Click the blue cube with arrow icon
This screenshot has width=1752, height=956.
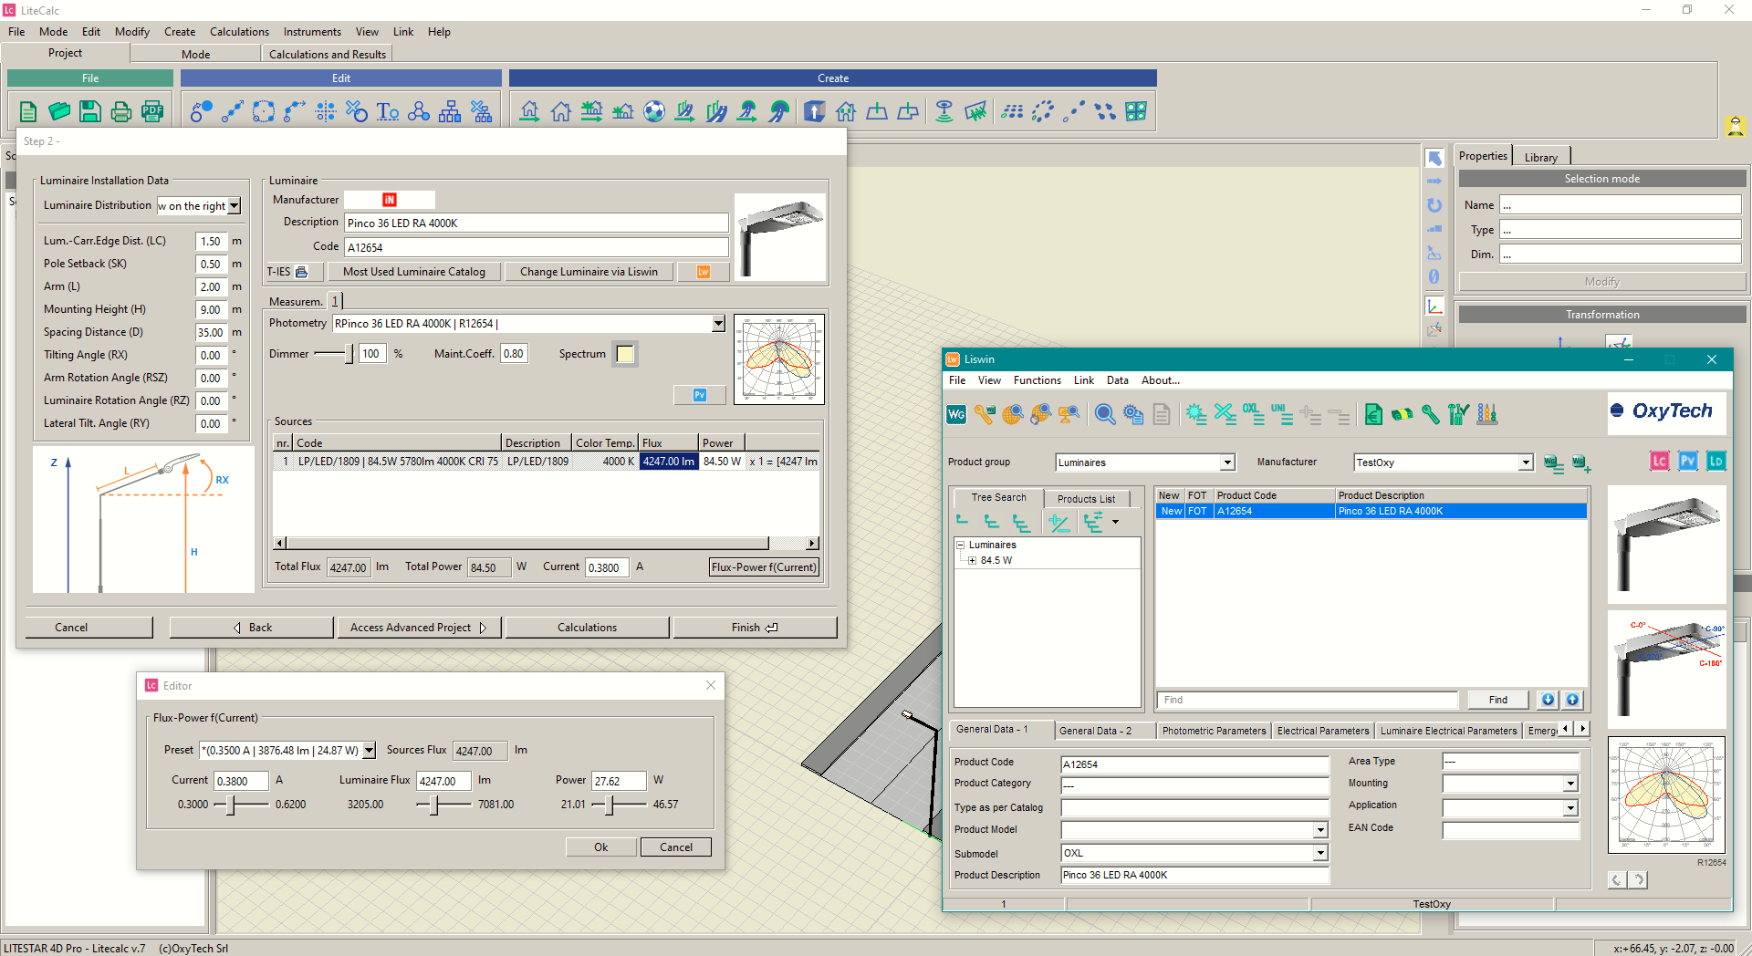[815, 111]
